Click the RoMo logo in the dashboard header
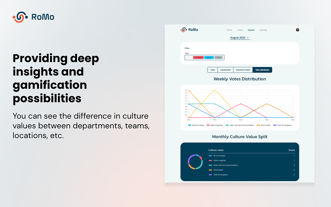This screenshot has width=331, height=207. (189, 30)
